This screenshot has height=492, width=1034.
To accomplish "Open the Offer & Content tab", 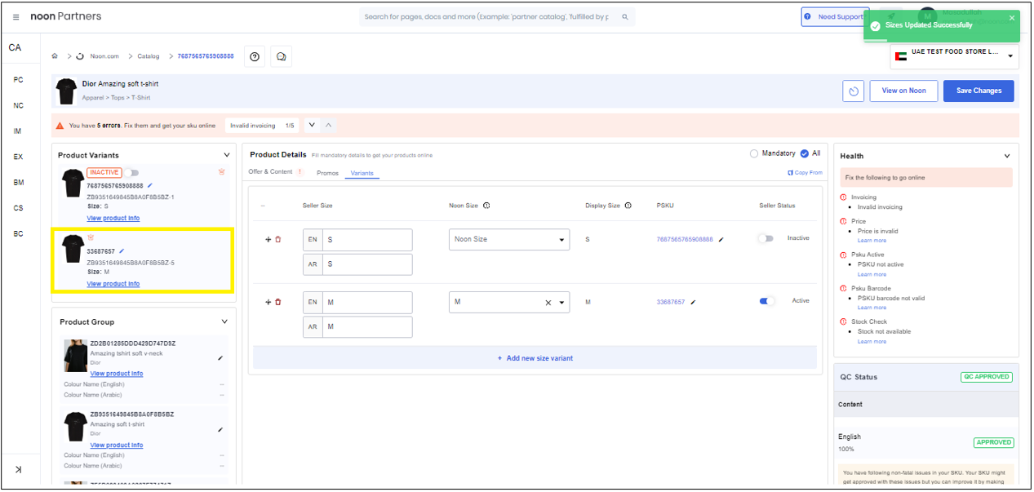I will pos(276,172).
